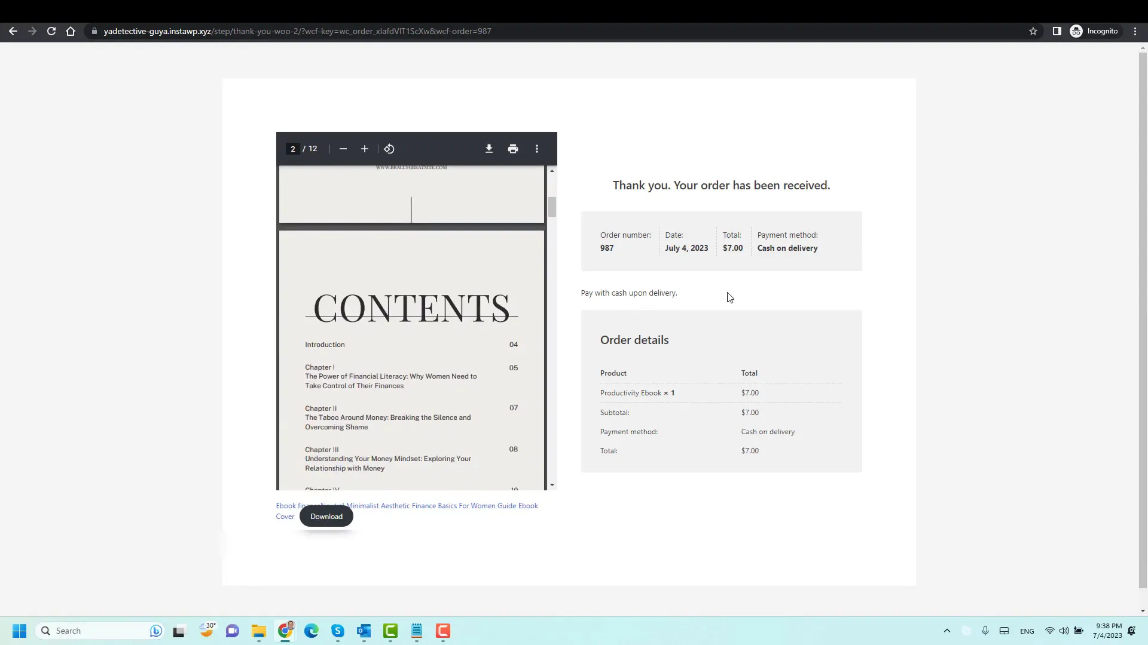This screenshot has height=645, width=1148.
Task: Open the Ebook finance guide file link
Action: coord(407,511)
